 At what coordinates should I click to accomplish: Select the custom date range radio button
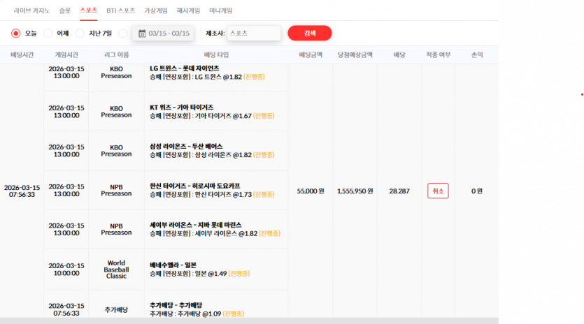pyautogui.click(x=123, y=34)
